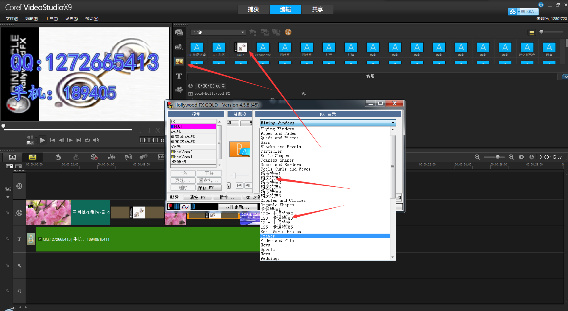Play the preview
Image resolution: width=568 pixels, height=311 pixels.
[x=43, y=140]
